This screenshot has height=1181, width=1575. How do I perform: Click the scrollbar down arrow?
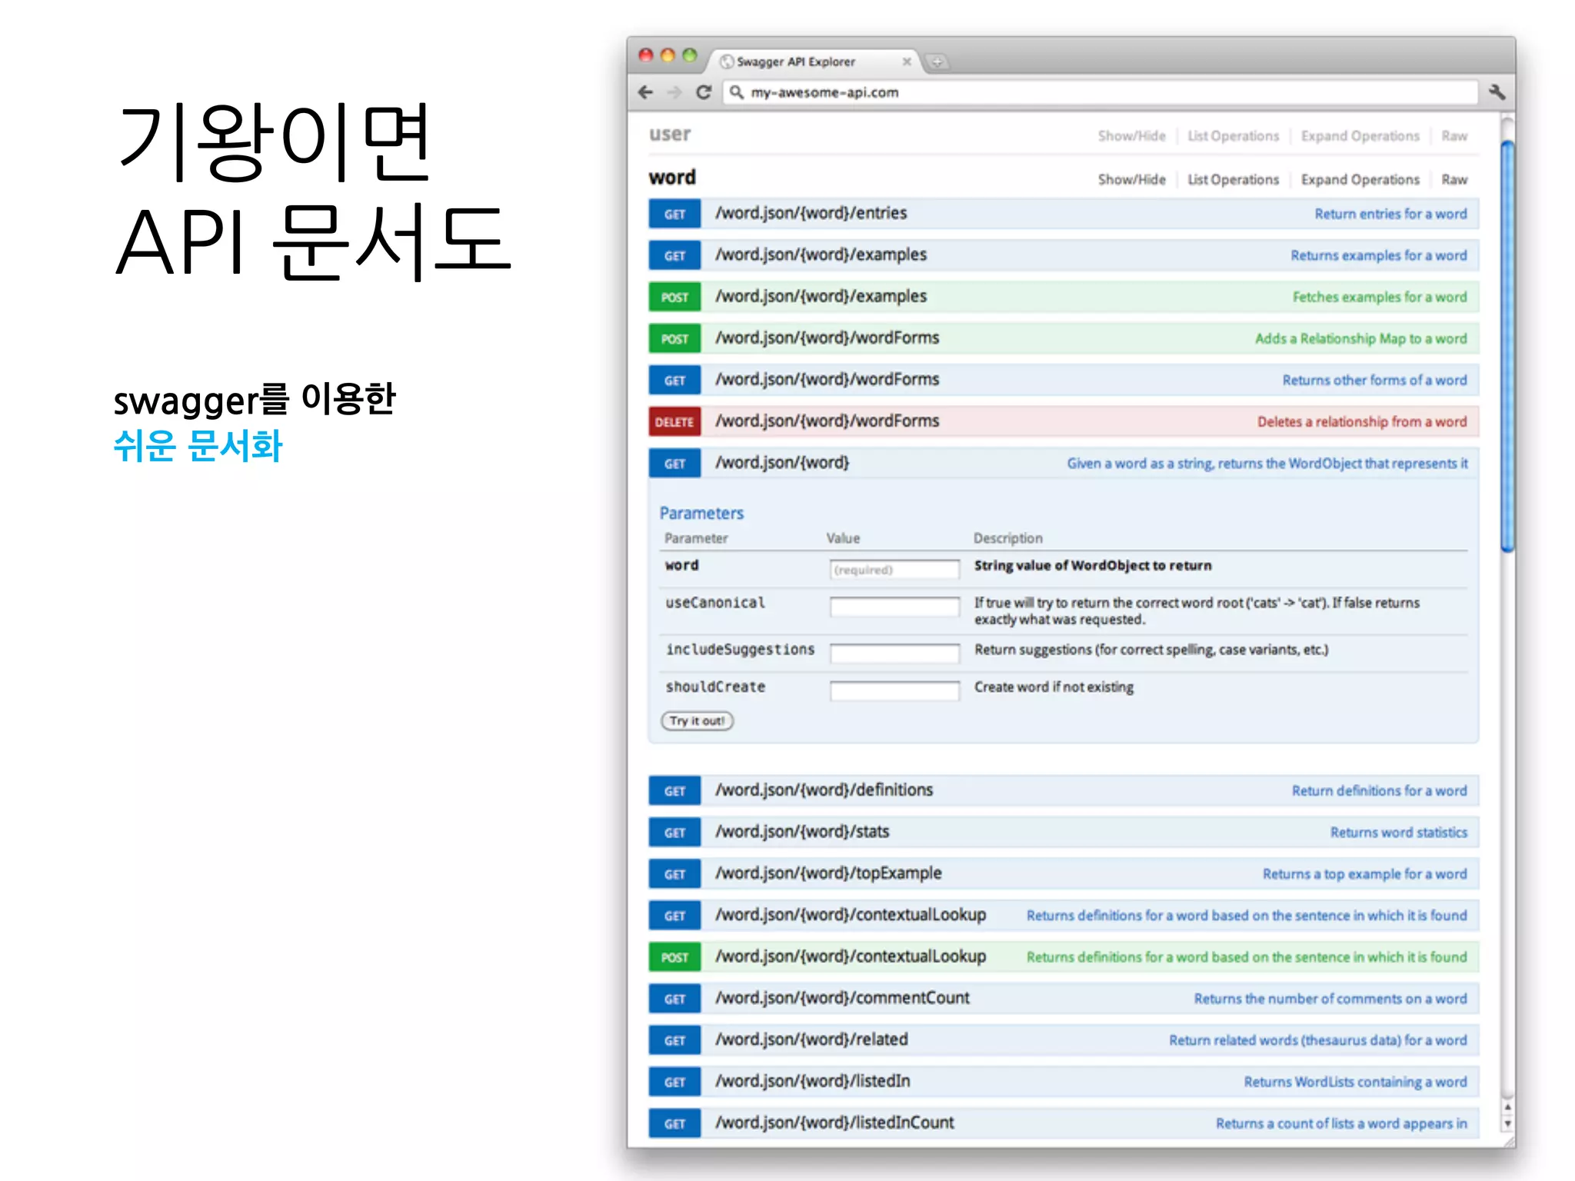pyautogui.click(x=1507, y=1123)
